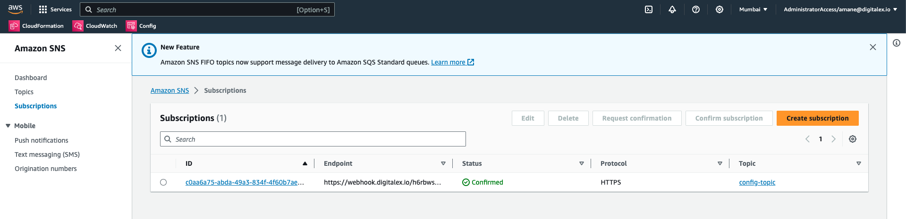Dismiss the New Feature banner
This screenshot has height=219, width=906.
tap(873, 47)
